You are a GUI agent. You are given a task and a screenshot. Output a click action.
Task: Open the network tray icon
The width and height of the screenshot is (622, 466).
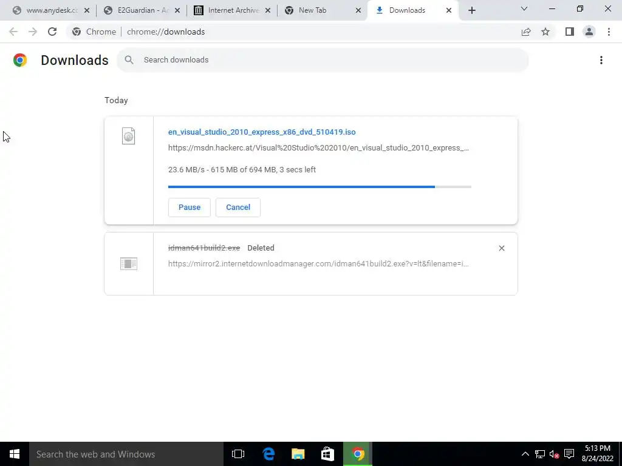[x=539, y=454]
